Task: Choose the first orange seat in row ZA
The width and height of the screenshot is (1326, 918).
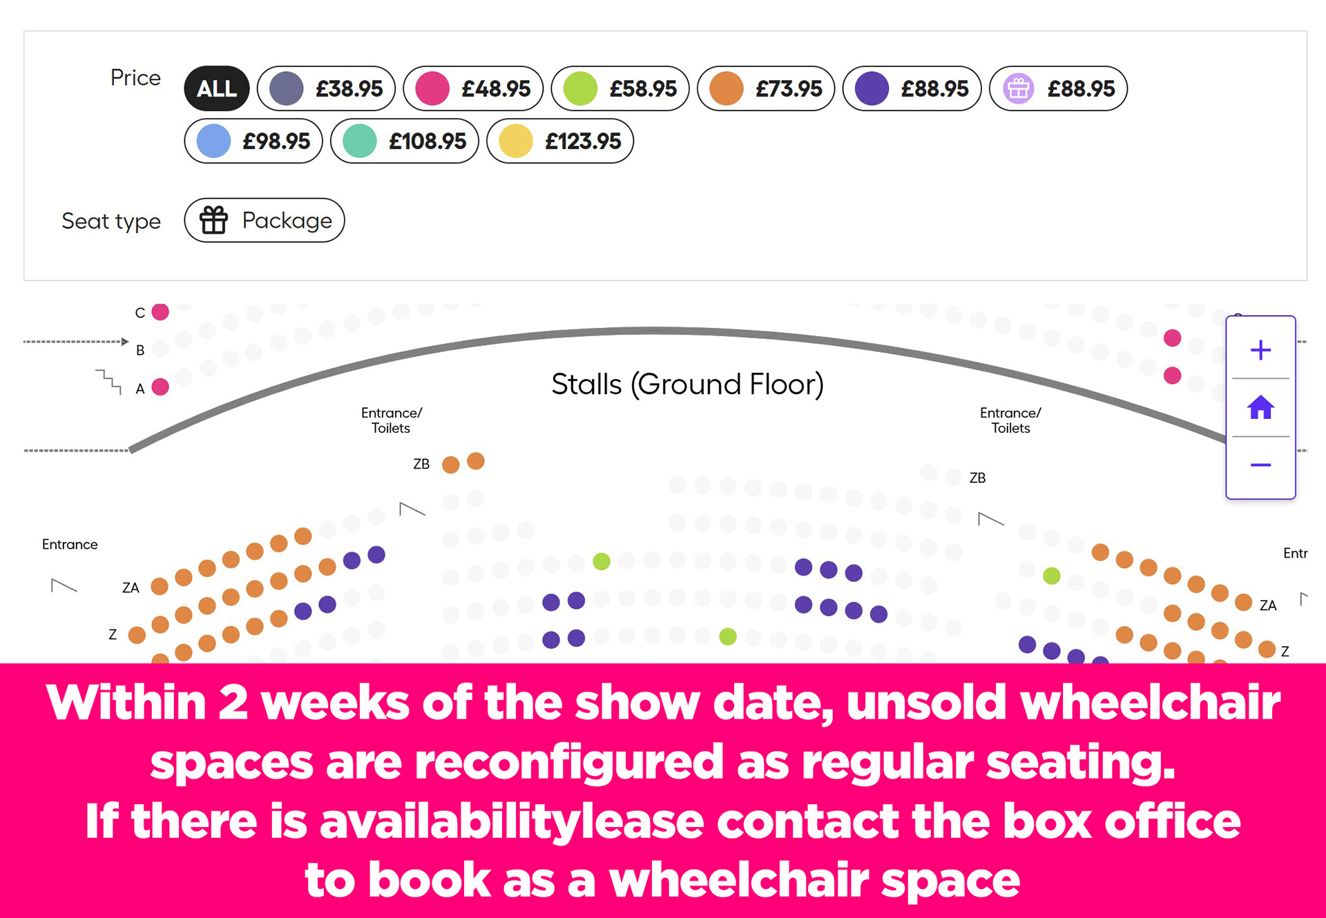Action: click(x=160, y=587)
